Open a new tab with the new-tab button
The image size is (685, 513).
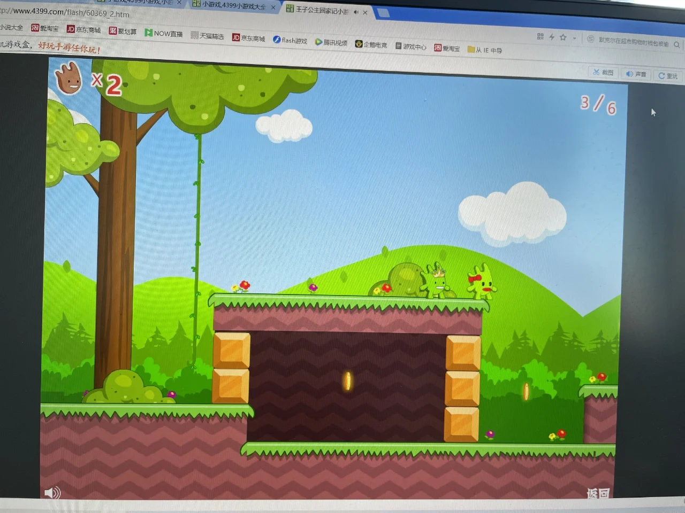[x=383, y=13]
